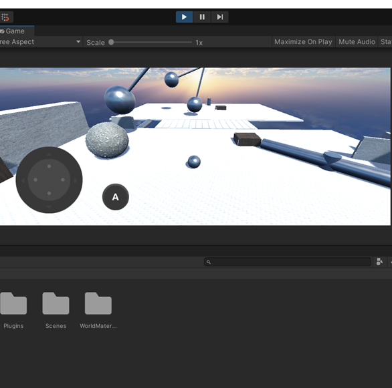This screenshot has height=388, width=392.
Task: Click the Scale slider handle
Action: [111, 42]
